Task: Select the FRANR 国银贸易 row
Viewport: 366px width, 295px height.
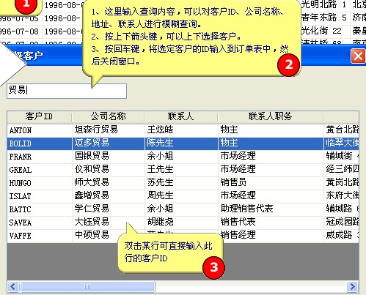Action: 183,157
